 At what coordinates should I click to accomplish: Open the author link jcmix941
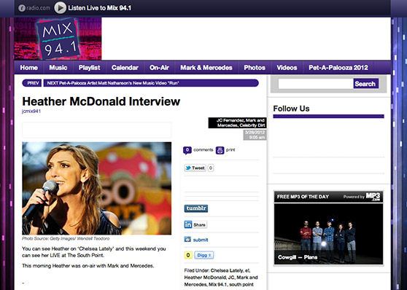tap(31, 111)
